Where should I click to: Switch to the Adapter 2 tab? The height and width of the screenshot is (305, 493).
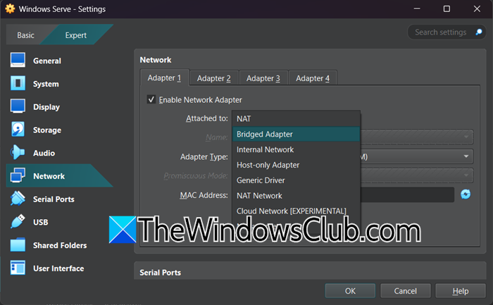(214, 78)
